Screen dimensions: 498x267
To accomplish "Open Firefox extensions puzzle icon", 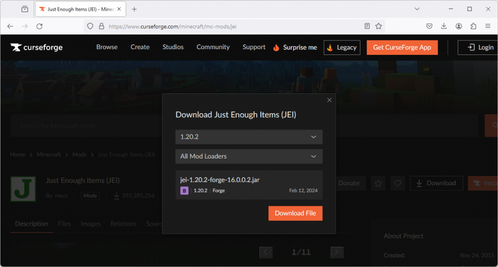I will [473, 26].
